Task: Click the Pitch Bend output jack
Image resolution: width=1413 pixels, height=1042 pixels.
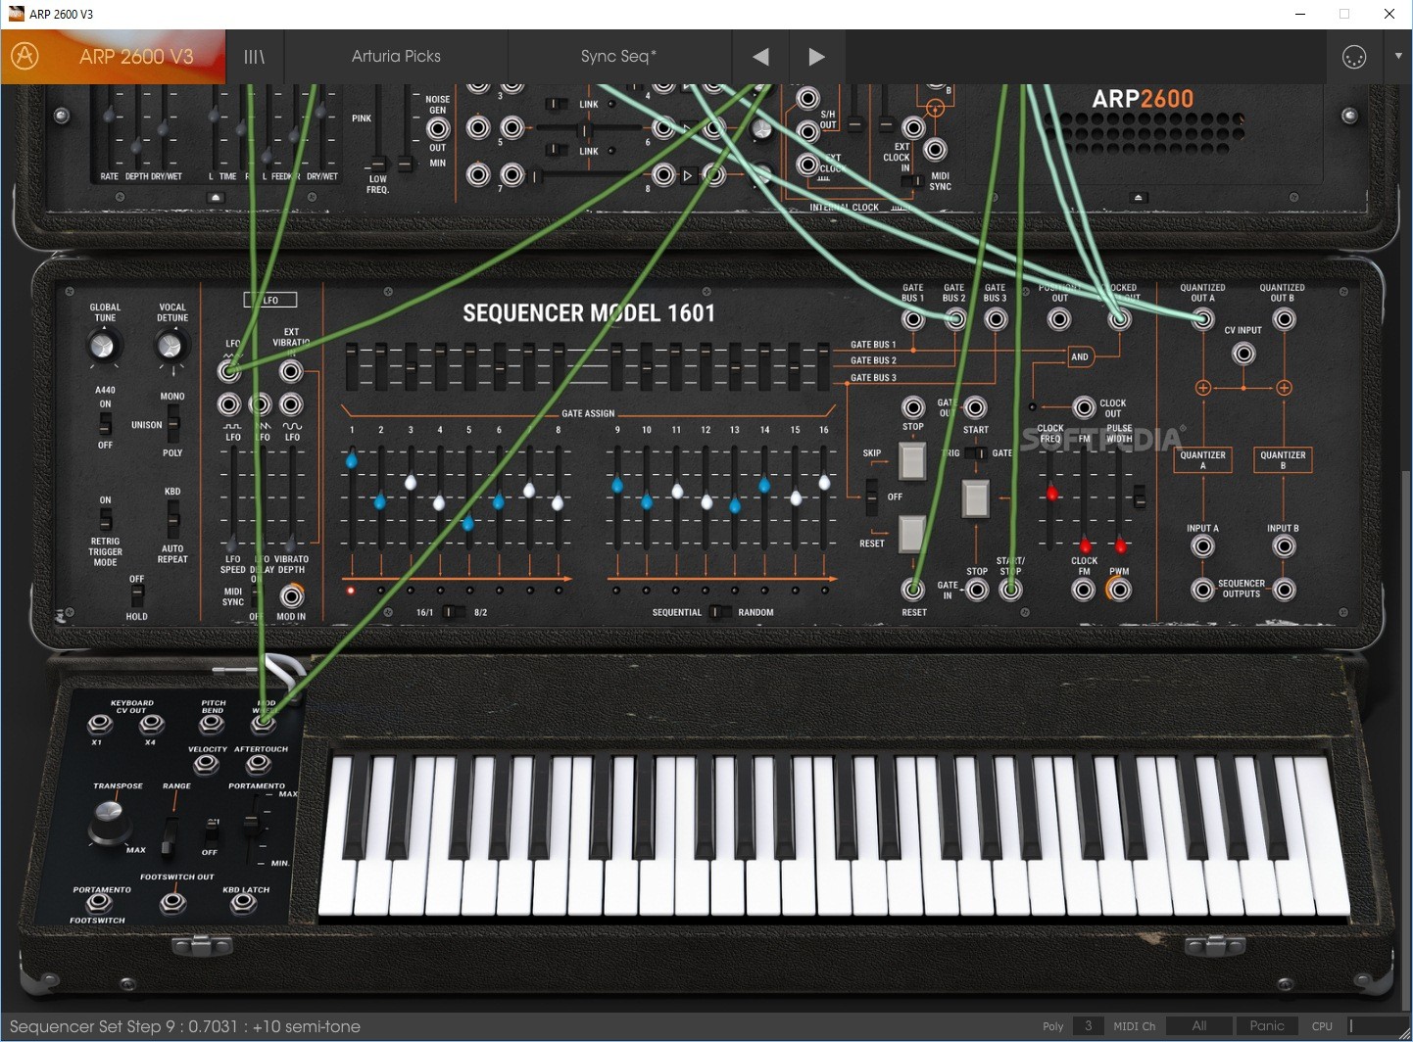Action: [x=211, y=725]
